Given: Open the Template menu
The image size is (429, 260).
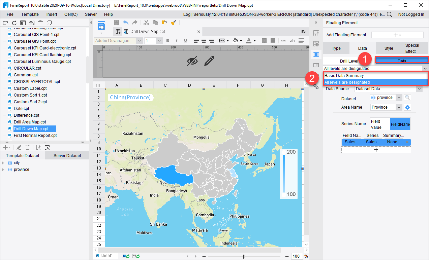Looking at the screenshot, I should [30, 14].
